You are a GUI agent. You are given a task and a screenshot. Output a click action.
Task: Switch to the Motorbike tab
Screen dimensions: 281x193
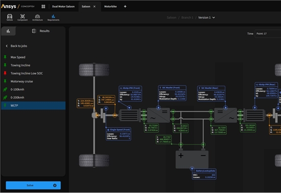coord(110,7)
